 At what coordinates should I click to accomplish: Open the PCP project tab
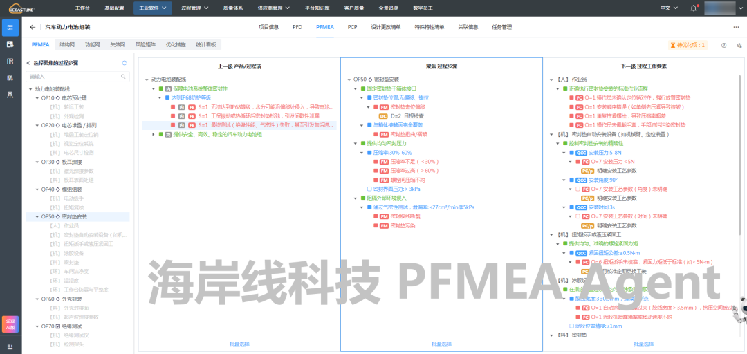tap(353, 27)
